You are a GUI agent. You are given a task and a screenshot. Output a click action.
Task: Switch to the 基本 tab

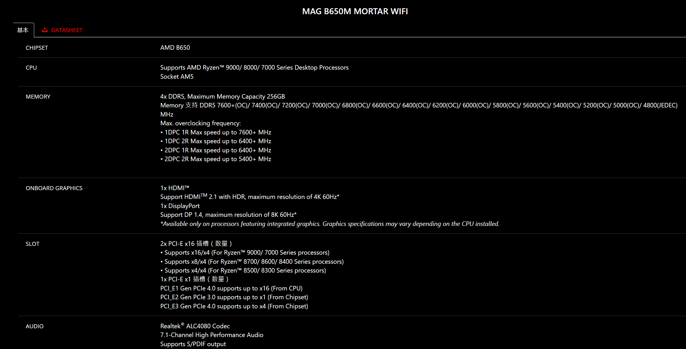[x=23, y=30]
